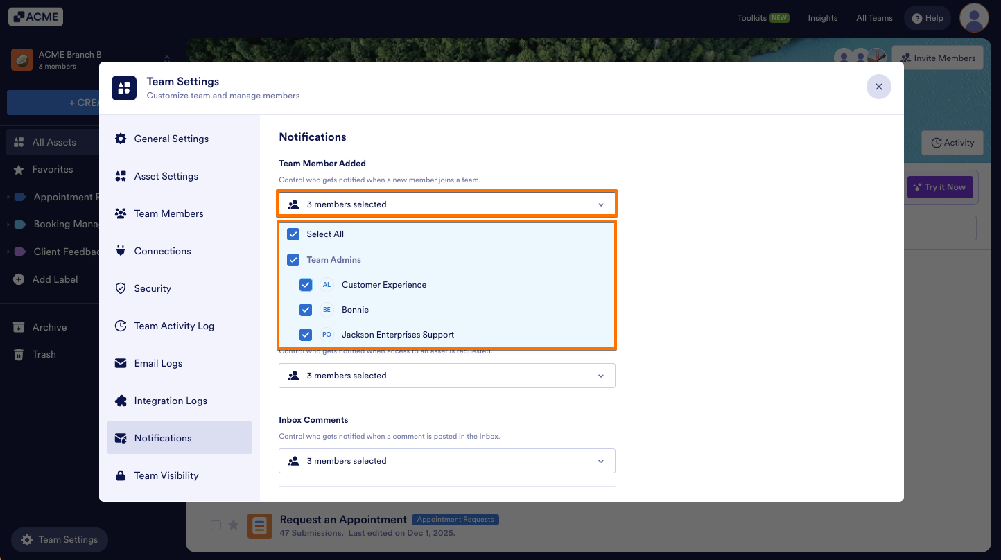Close the Team Settings dialog

878,87
